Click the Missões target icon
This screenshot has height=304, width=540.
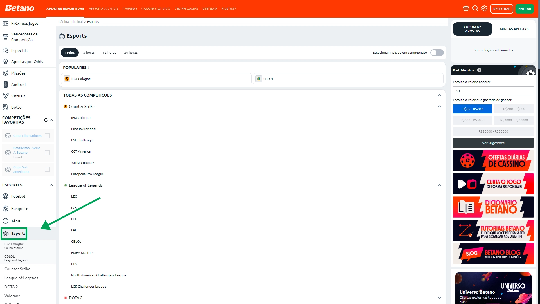click(x=6, y=73)
